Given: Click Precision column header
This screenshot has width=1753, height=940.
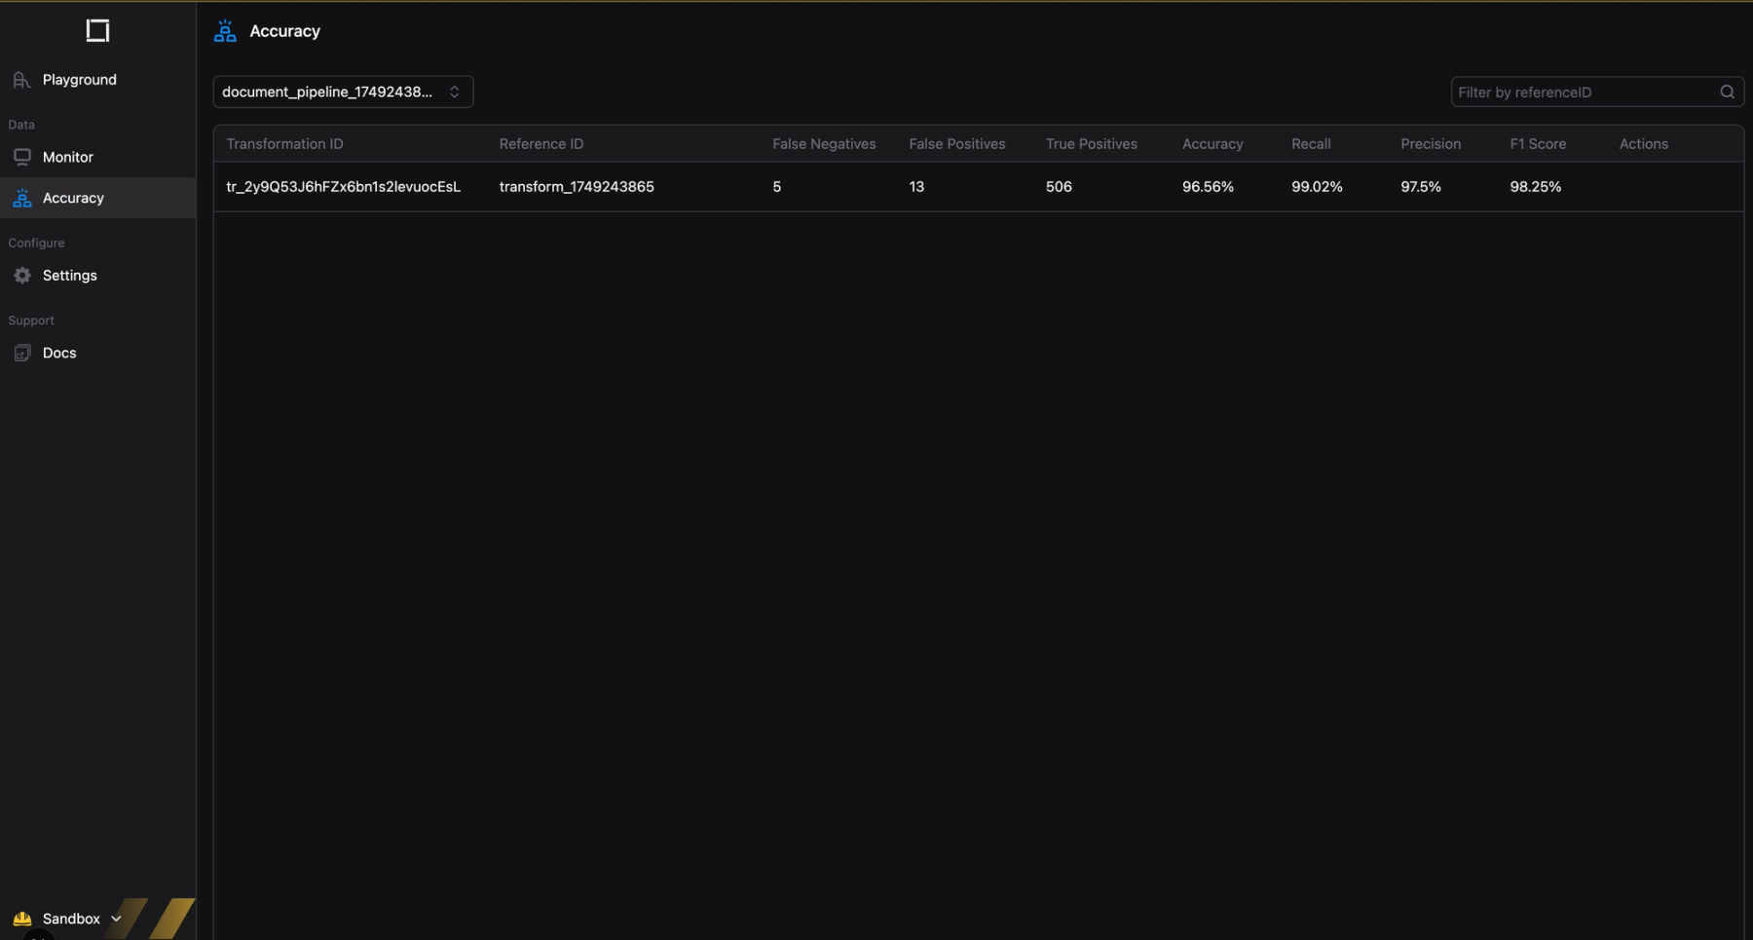Looking at the screenshot, I should click(1431, 144).
